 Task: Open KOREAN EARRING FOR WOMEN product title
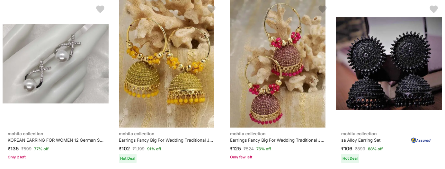[x=56, y=140]
